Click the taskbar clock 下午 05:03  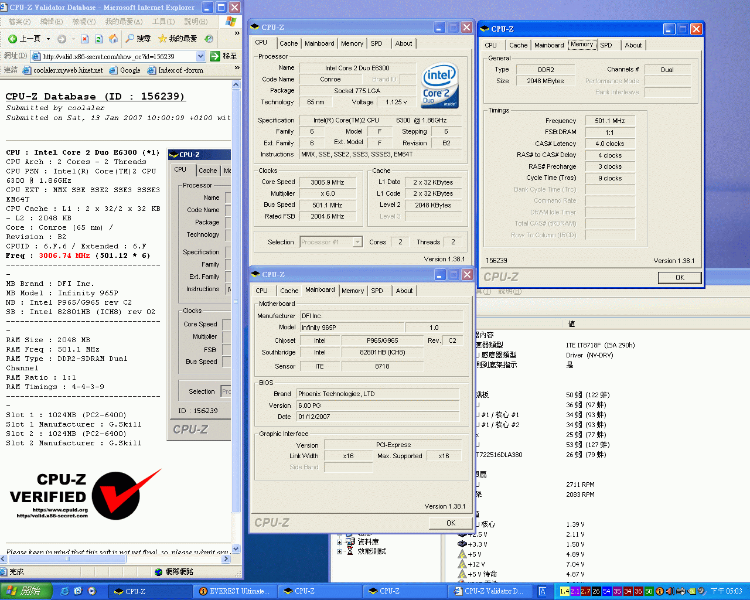coord(726,591)
